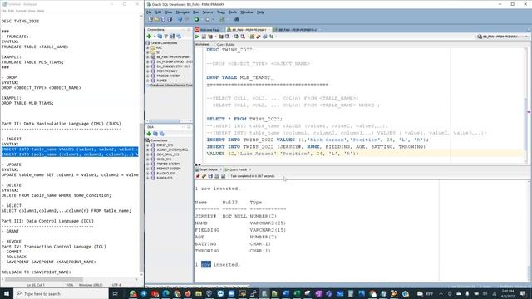Select DG_STANDBY STBY connection in the tree
The image size is (532, 299).
(174, 66)
